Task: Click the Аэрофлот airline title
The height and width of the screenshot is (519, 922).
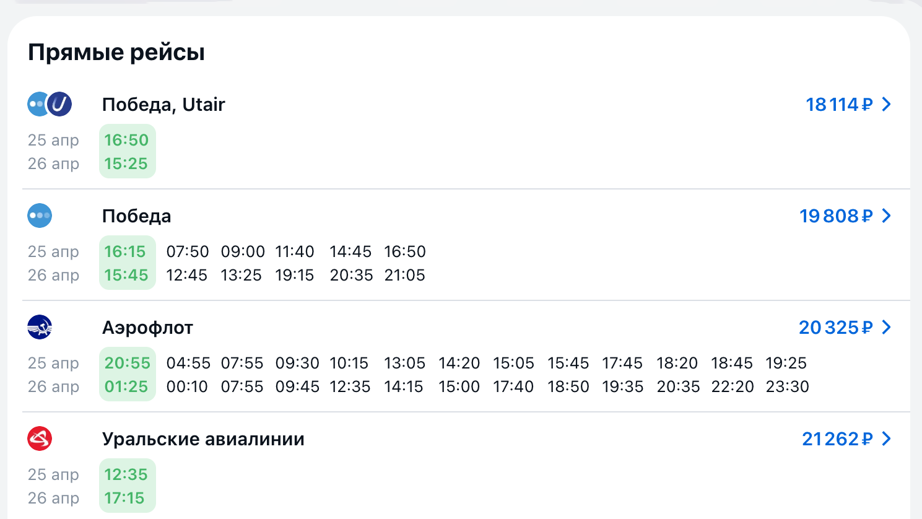Action: point(147,328)
